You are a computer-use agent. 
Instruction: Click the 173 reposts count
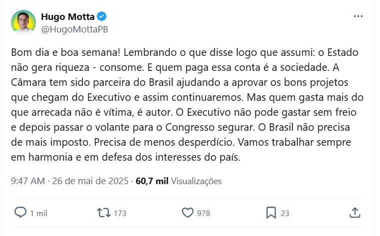pyautogui.click(x=120, y=213)
